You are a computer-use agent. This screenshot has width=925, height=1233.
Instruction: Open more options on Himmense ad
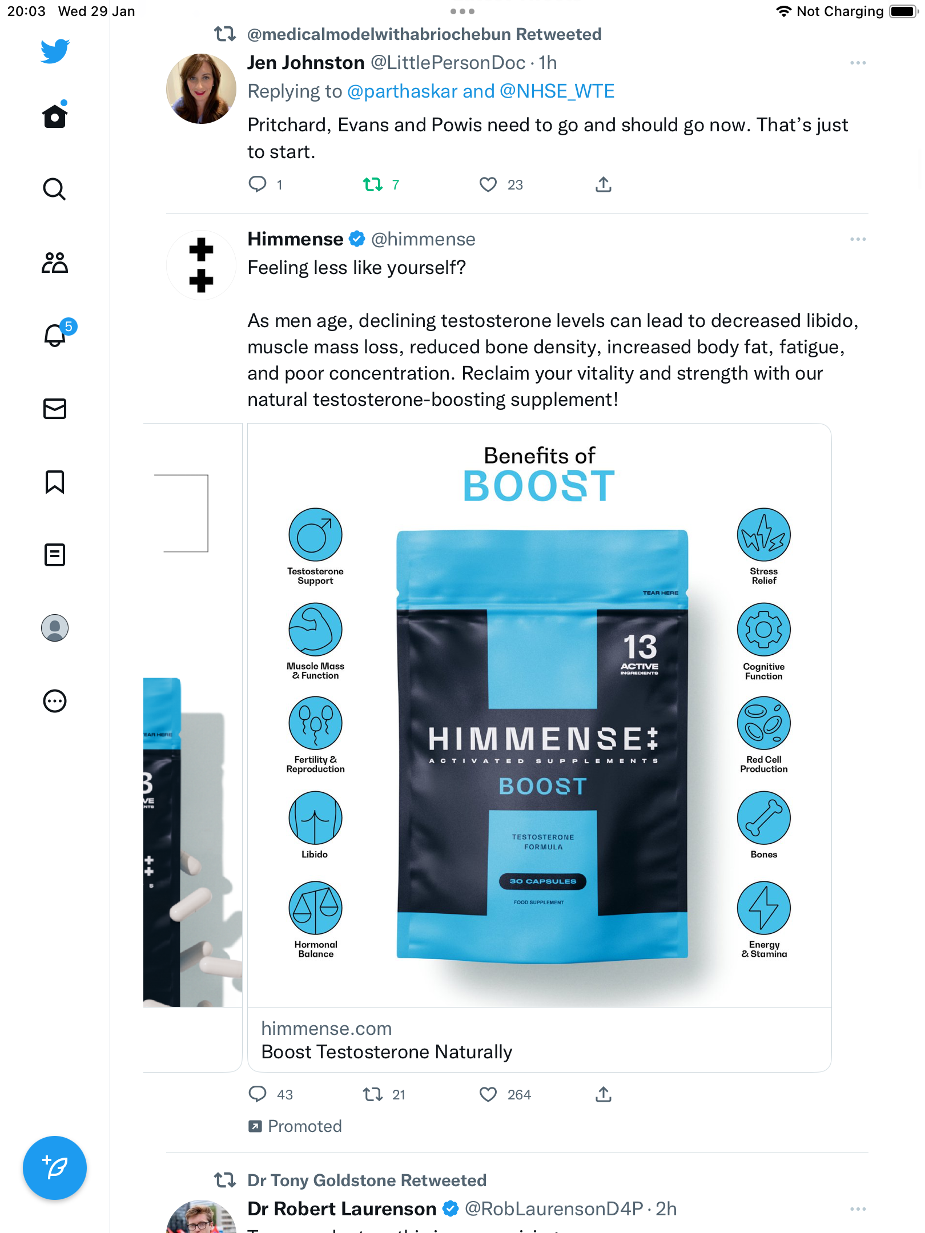coord(858,239)
